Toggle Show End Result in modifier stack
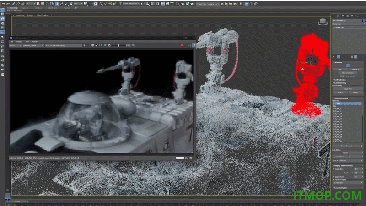The height and width of the screenshot is (206, 366). pyautogui.click(x=339, y=57)
